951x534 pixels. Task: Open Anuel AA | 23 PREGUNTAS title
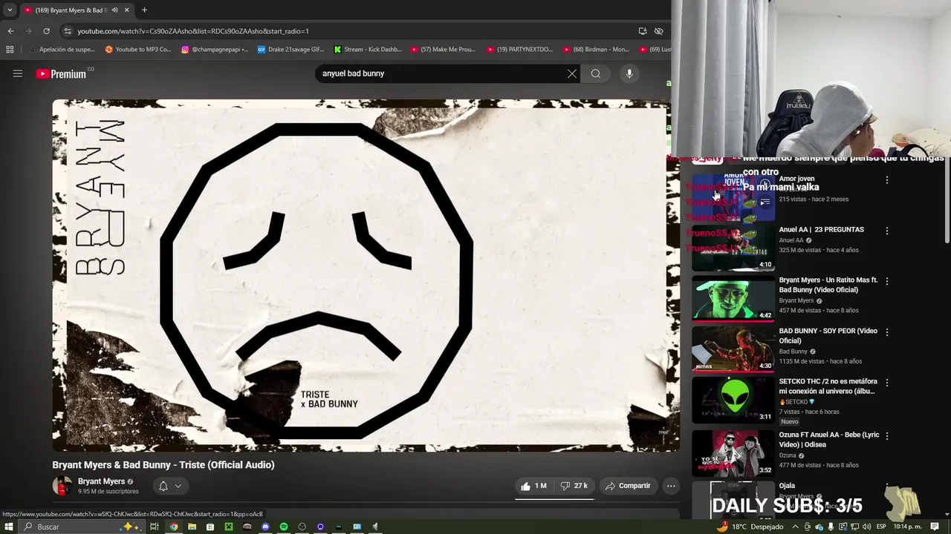(x=821, y=230)
